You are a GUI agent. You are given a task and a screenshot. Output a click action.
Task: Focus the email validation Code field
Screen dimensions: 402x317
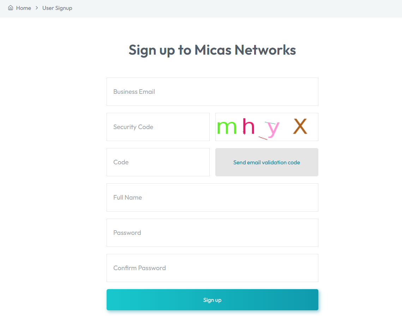pos(158,162)
